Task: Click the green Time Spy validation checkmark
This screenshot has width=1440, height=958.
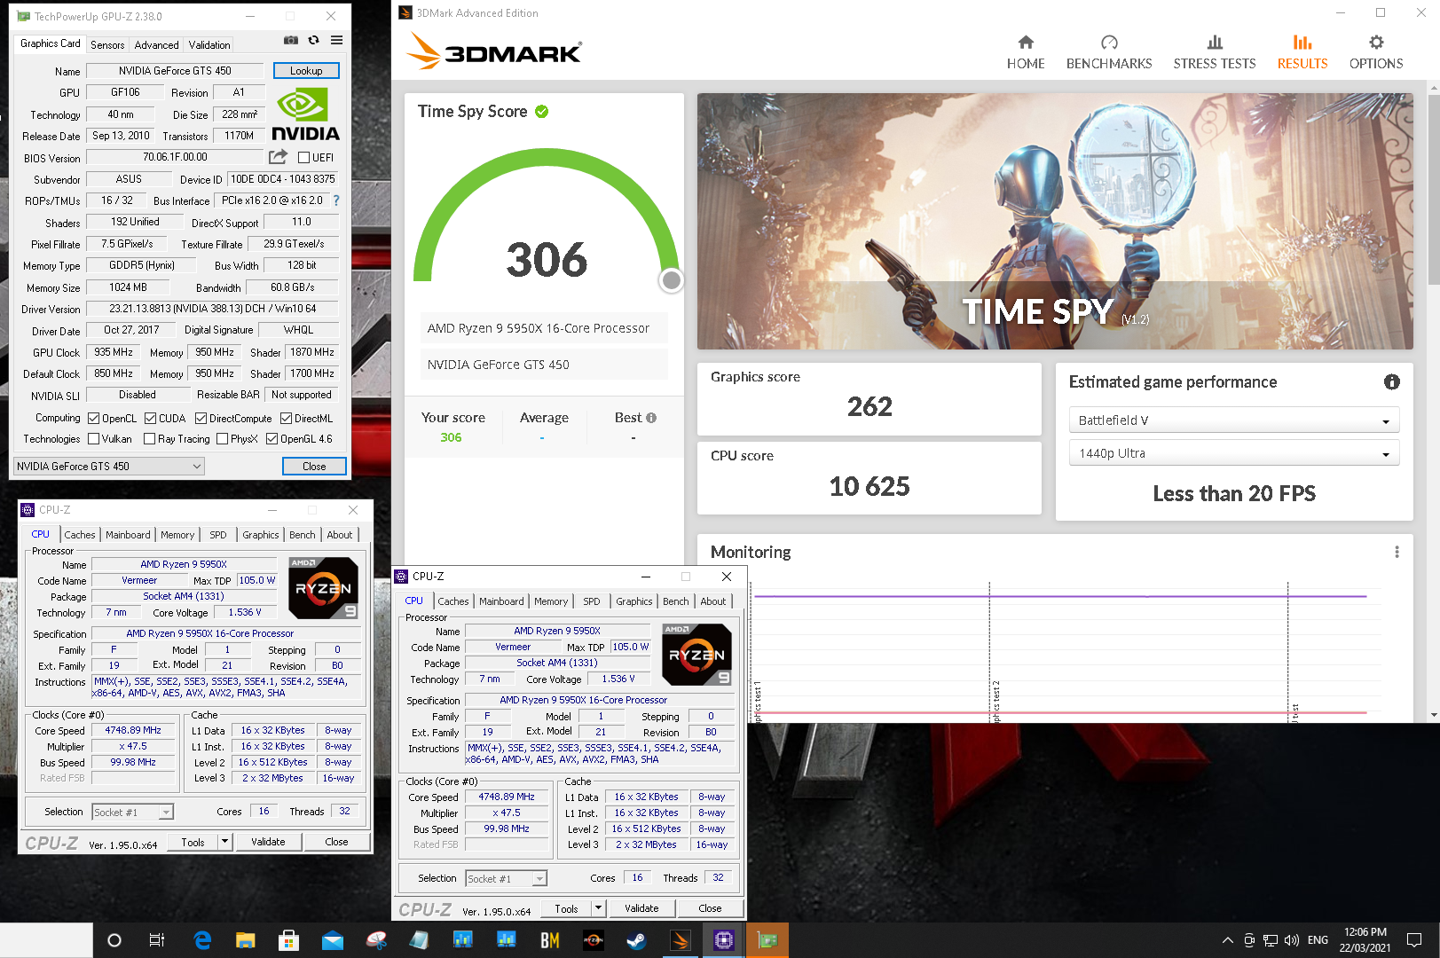Action: pos(542,112)
